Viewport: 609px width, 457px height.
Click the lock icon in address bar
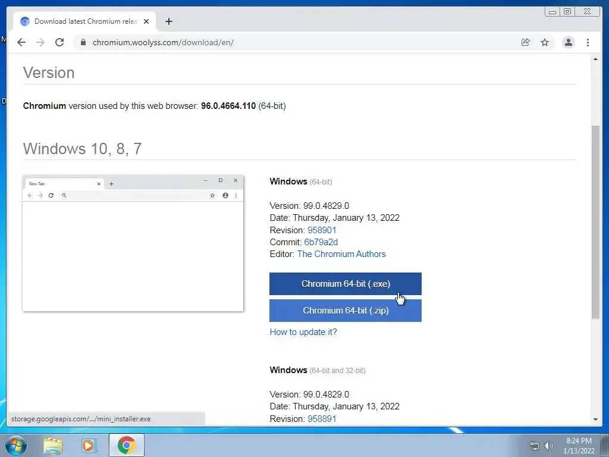(83, 42)
